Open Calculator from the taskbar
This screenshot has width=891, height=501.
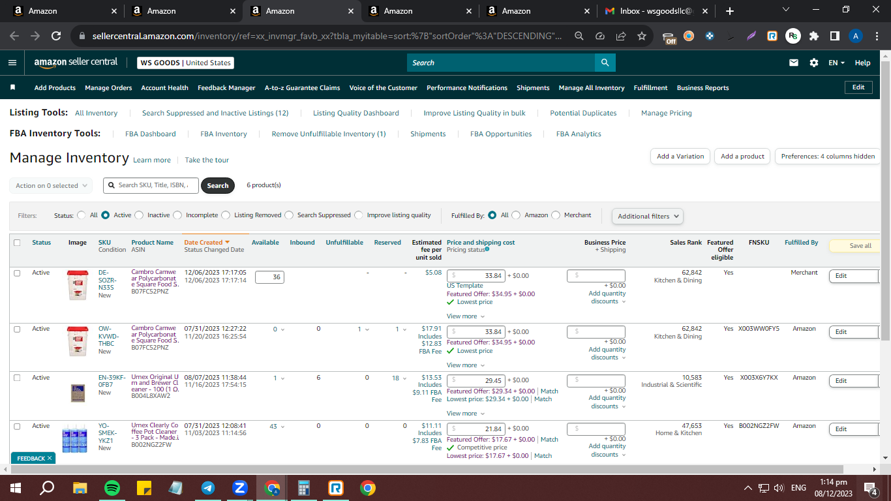coord(304,488)
